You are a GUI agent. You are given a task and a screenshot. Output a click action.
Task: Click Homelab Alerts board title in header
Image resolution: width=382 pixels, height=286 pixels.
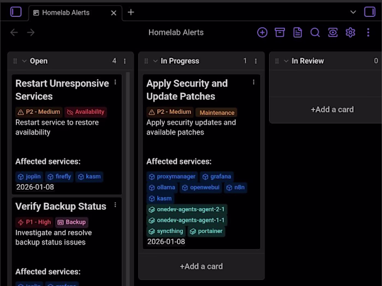[176, 33]
